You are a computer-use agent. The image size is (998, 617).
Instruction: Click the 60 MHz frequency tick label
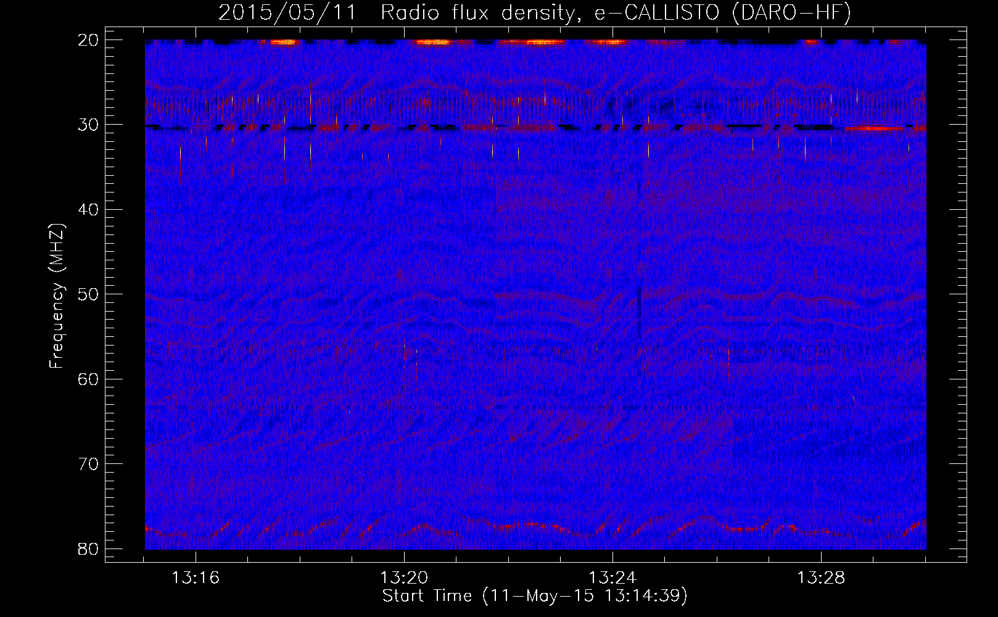tap(89, 379)
